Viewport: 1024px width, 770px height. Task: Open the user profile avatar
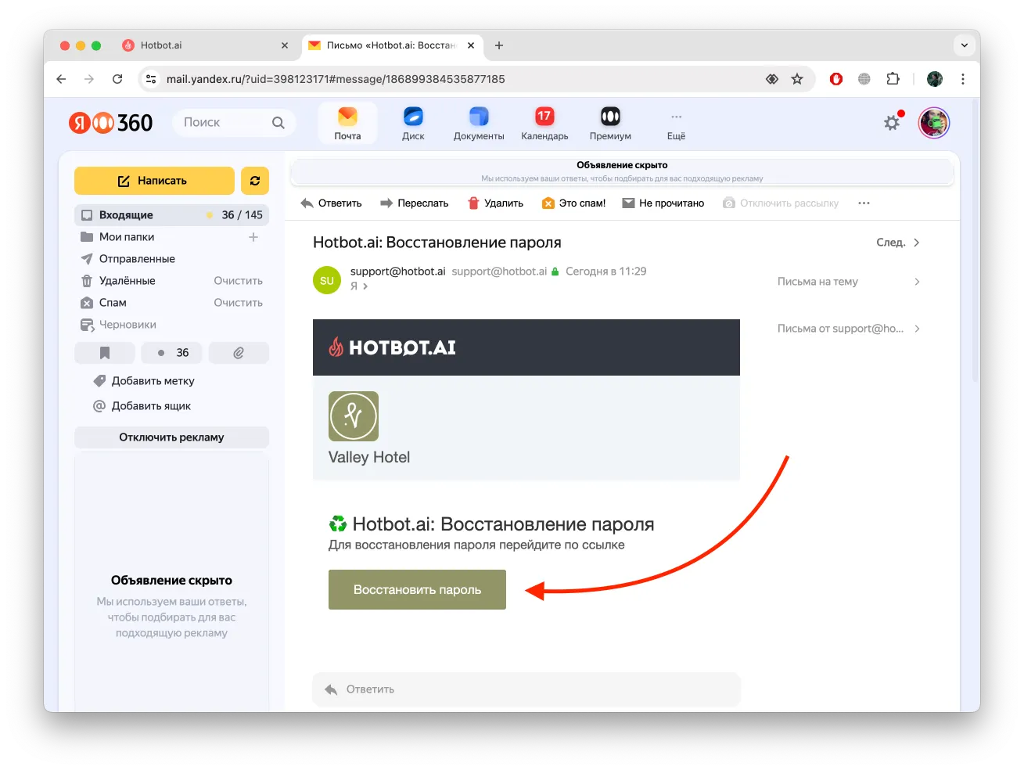[933, 123]
